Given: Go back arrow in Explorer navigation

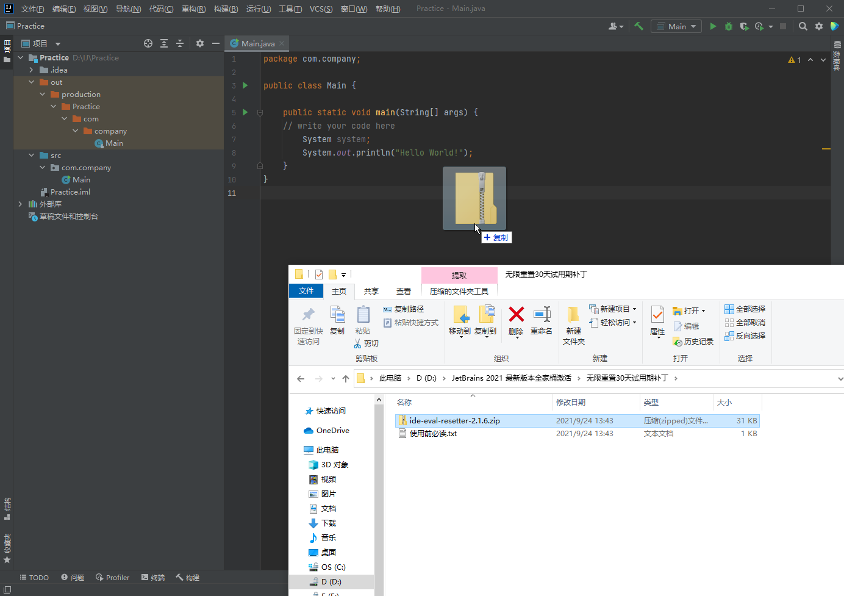Looking at the screenshot, I should [301, 379].
